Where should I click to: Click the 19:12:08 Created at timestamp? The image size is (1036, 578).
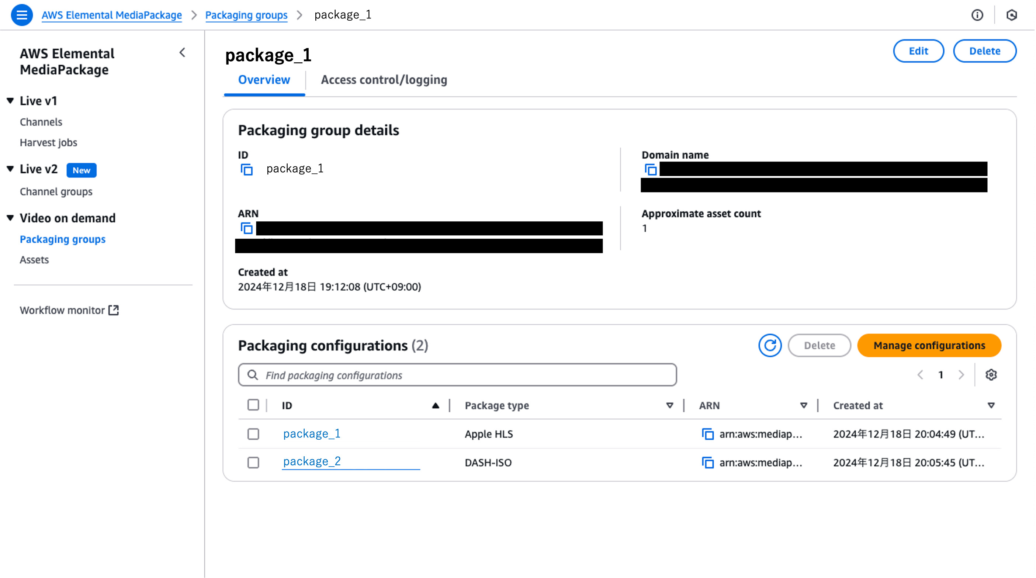(329, 287)
